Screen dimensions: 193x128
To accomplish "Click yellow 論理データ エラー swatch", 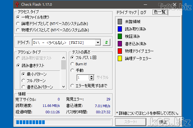I will click(120, 59).
